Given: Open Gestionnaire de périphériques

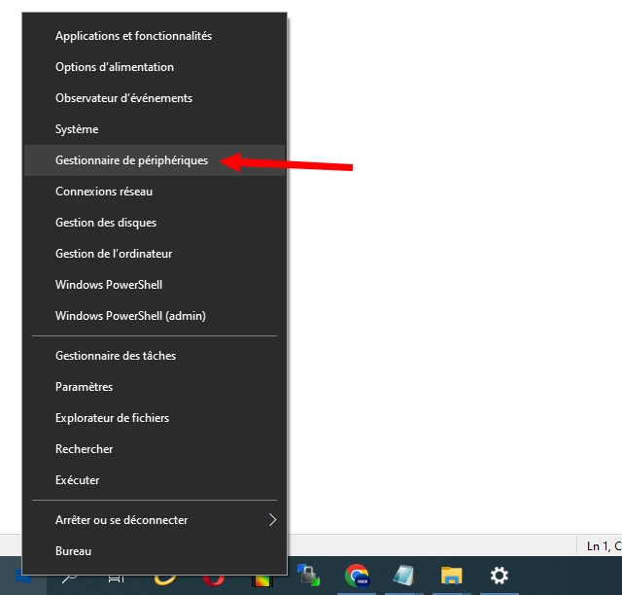Looking at the screenshot, I should coord(131,160).
